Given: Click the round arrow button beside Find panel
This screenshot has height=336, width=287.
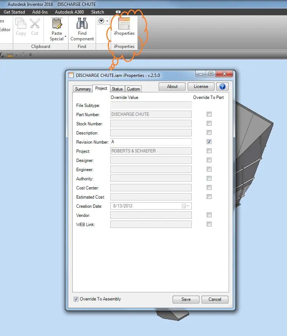Looking at the screenshot, I should (x=102, y=21).
